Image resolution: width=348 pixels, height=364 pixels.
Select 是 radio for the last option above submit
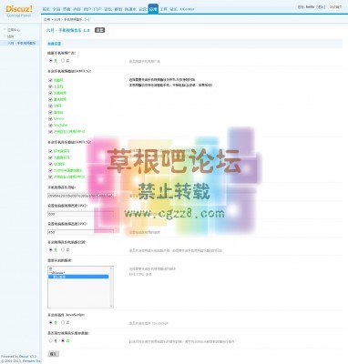pos(51,340)
